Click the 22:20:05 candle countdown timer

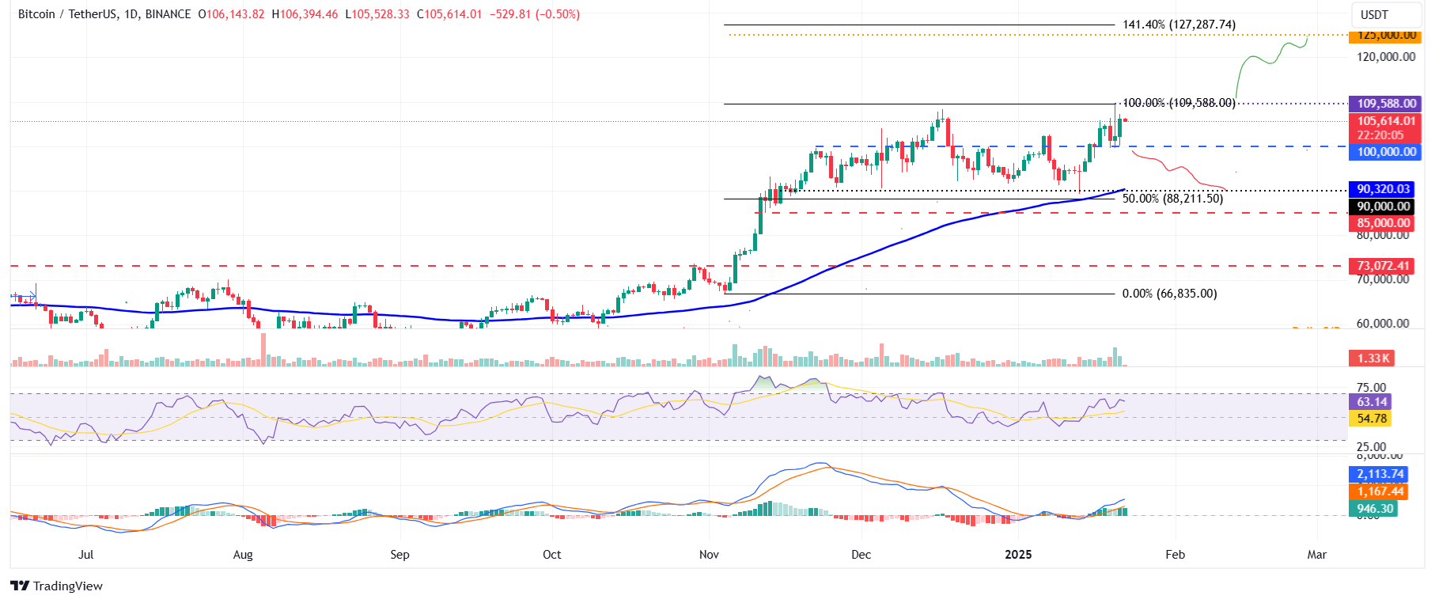(x=1380, y=136)
